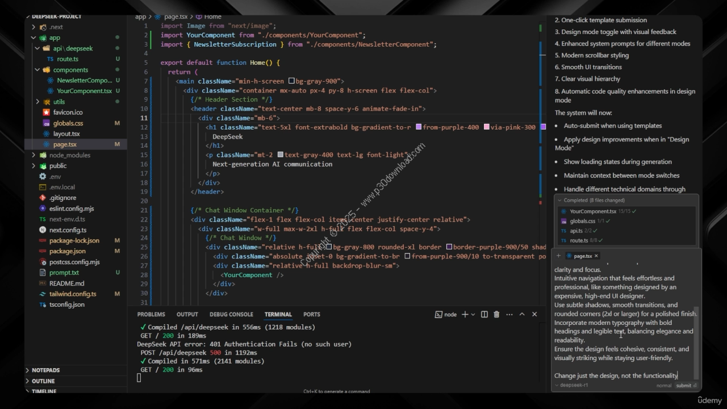Expand the NOTEPADS section
727x409 pixels.
(x=45, y=370)
